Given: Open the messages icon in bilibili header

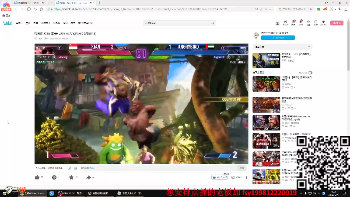Looking at the screenshot, I should coord(293,23).
